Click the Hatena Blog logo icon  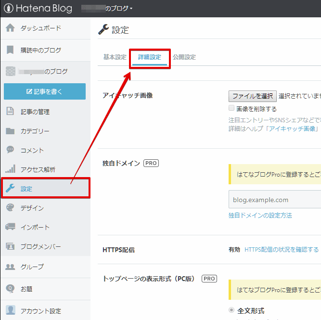coord(8,8)
